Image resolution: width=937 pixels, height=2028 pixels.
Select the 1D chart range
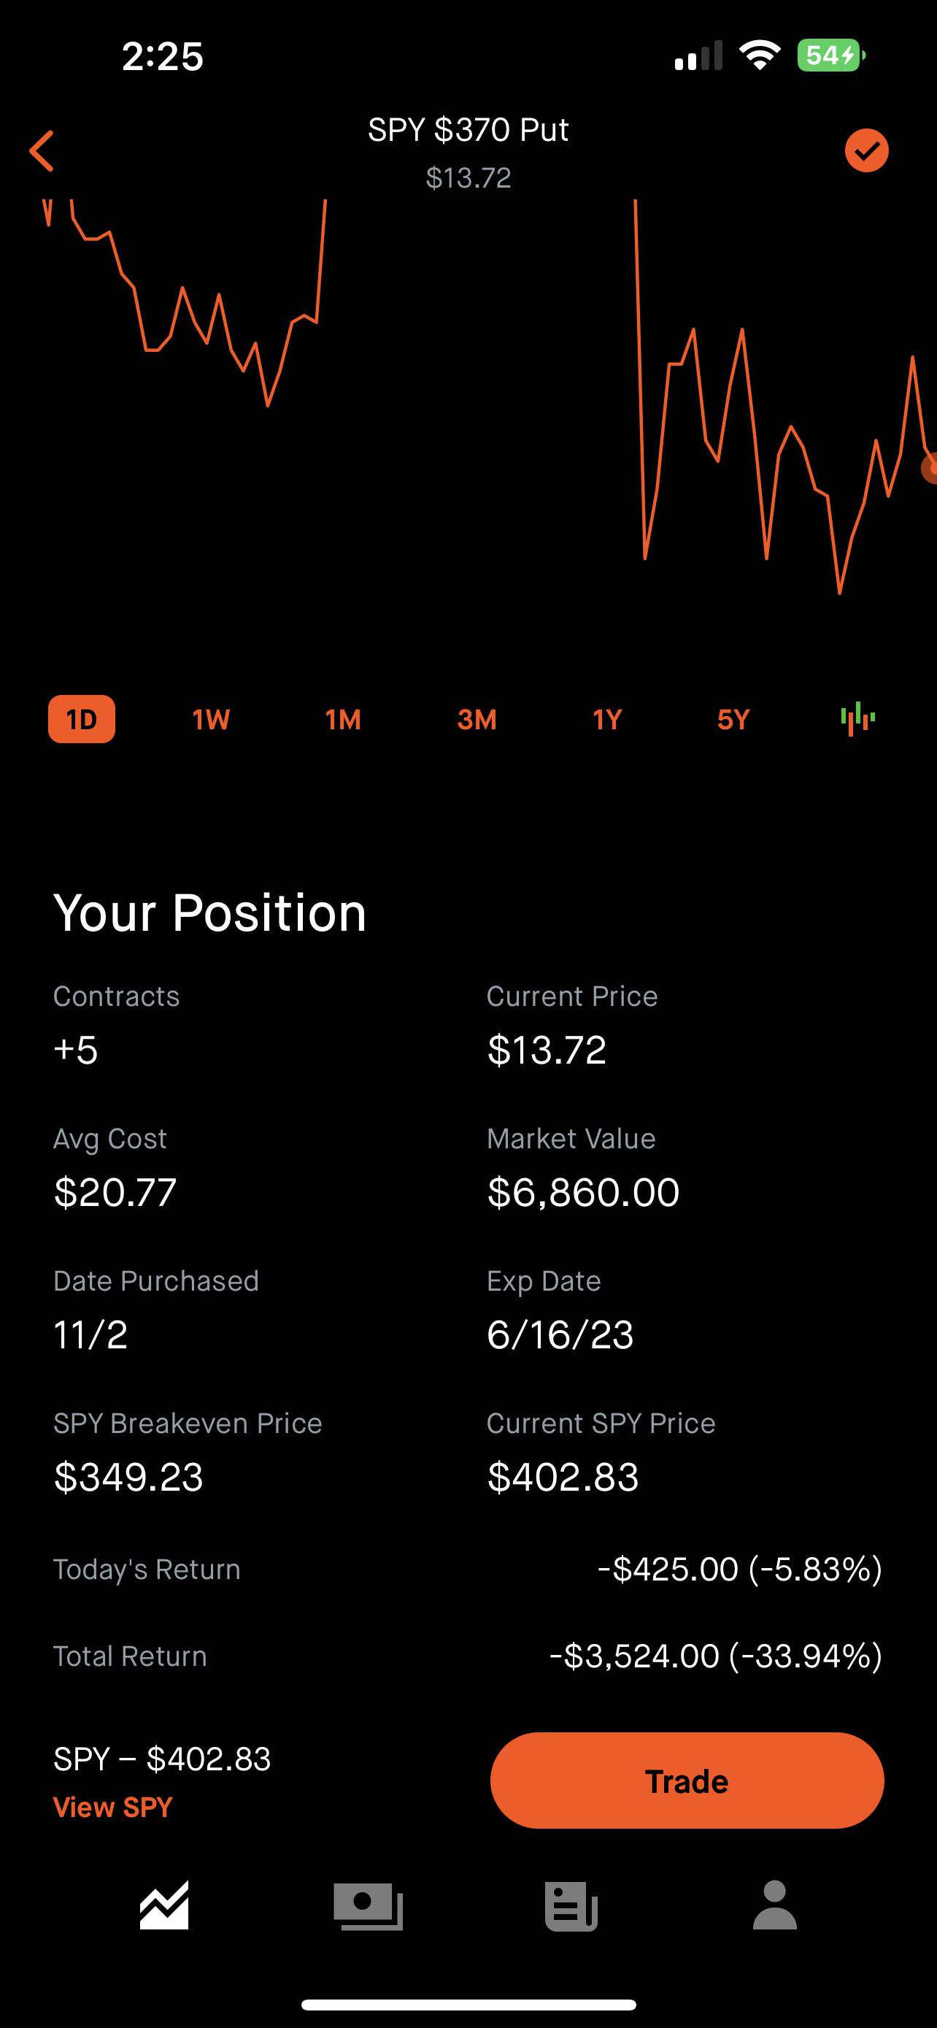coord(82,719)
